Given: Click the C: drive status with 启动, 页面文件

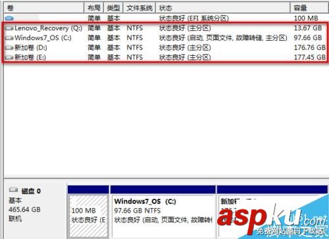Looking at the screenshot, I should (x=223, y=38).
